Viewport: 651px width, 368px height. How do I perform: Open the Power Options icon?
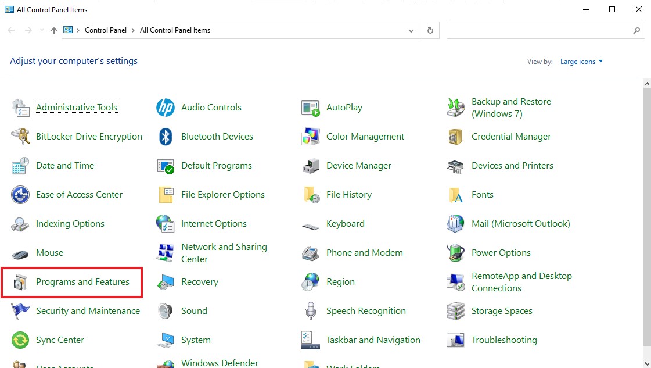[456, 253]
